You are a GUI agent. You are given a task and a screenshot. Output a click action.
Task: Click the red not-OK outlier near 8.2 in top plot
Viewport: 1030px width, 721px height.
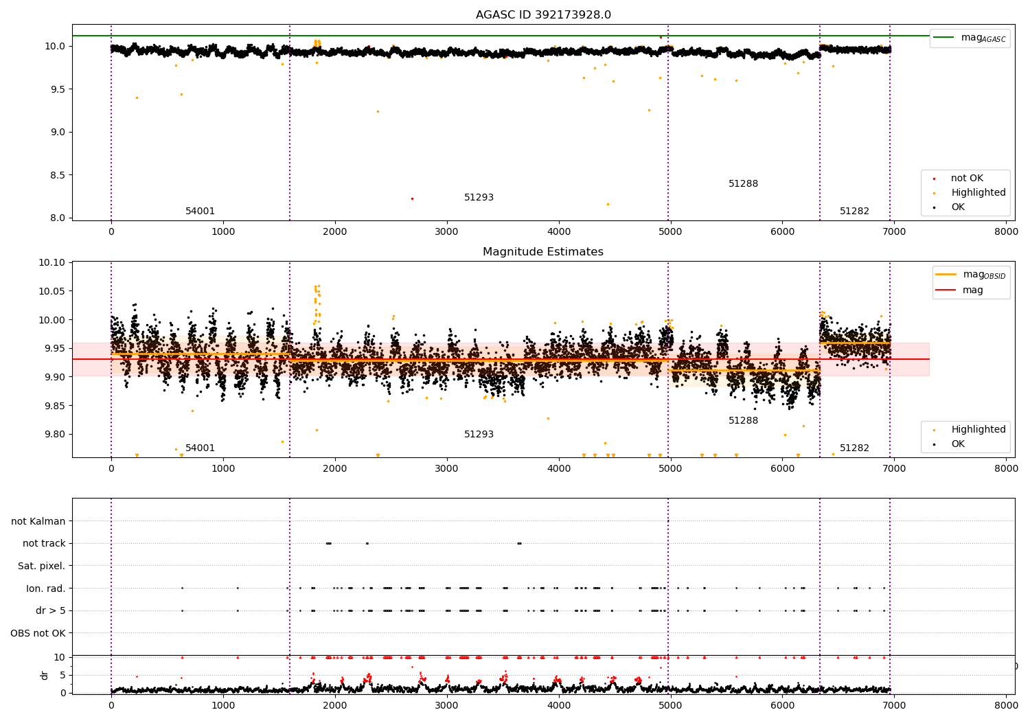(x=412, y=199)
